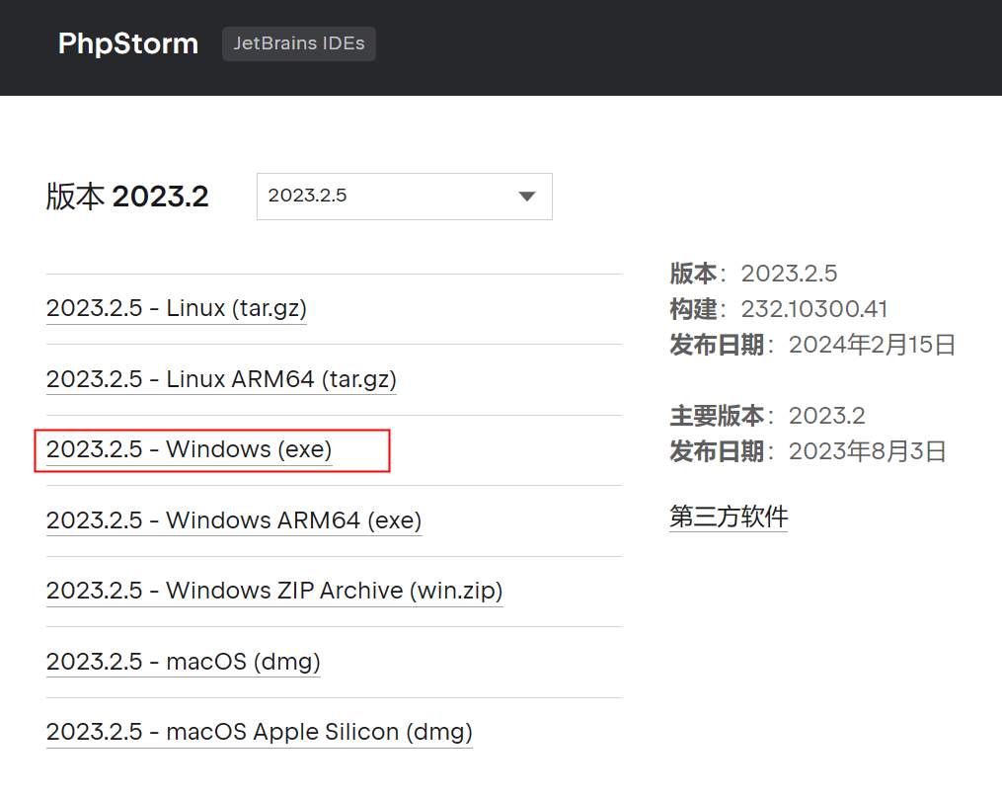Download the macOS dmg installer

tap(183, 662)
